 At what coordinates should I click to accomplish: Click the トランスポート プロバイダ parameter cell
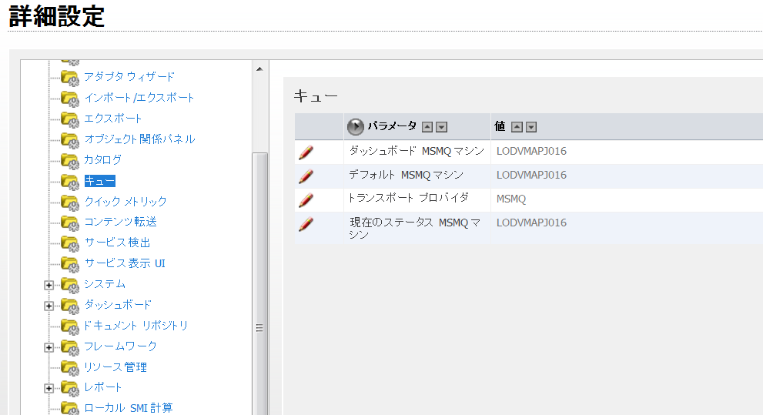417,199
